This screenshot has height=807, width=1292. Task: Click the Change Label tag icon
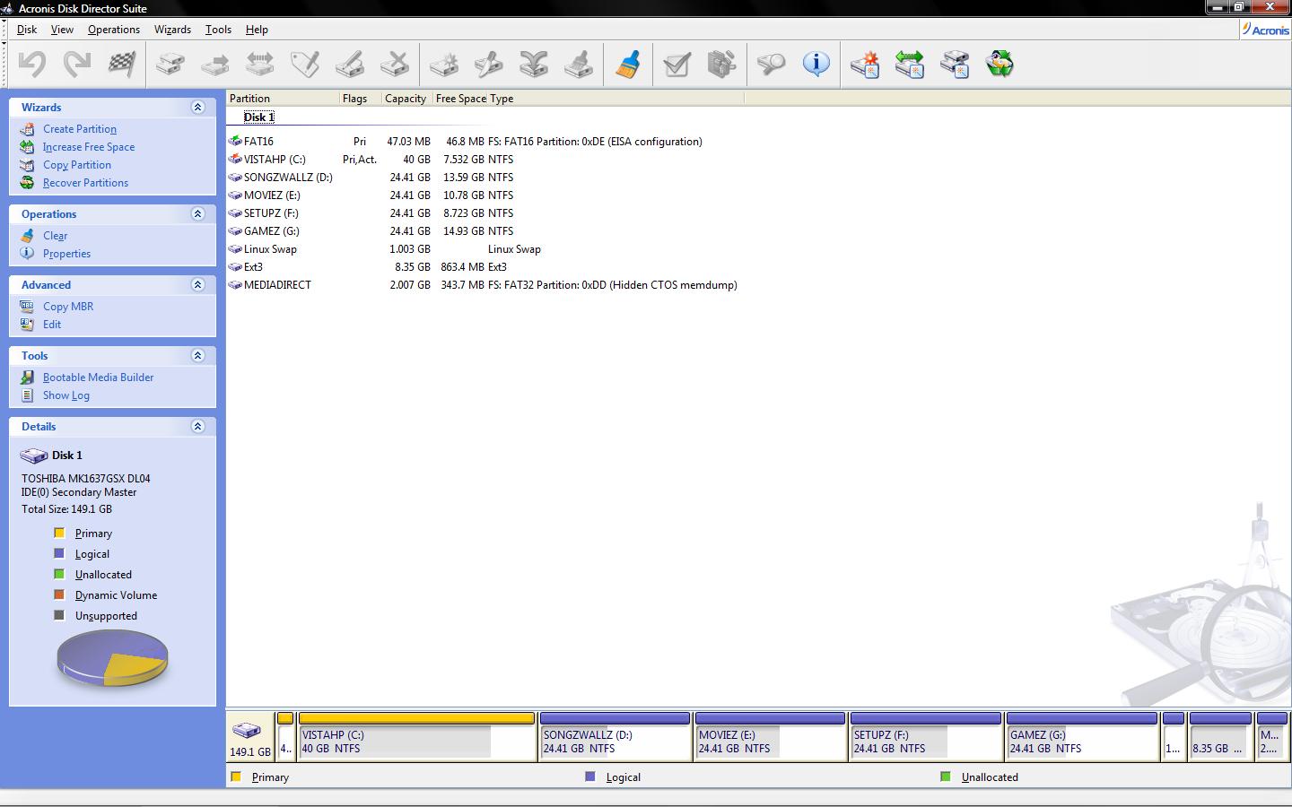pos(305,64)
